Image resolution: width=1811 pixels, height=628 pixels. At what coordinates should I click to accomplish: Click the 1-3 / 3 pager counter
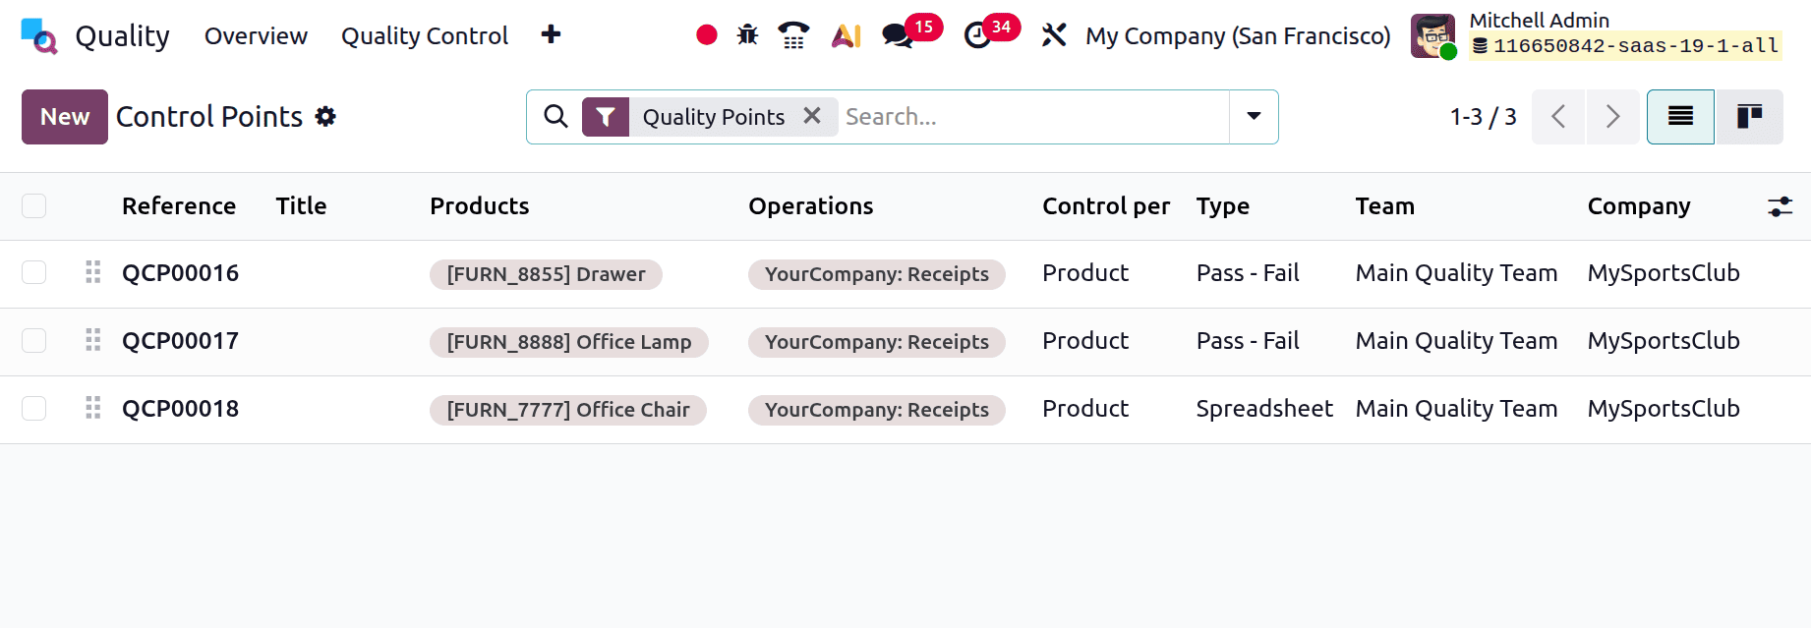(1483, 117)
